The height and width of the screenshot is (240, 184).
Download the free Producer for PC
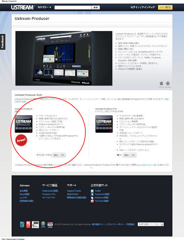[x=63, y=155]
